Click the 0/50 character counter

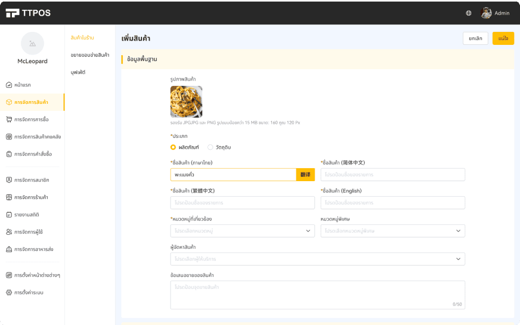pyautogui.click(x=457, y=304)
